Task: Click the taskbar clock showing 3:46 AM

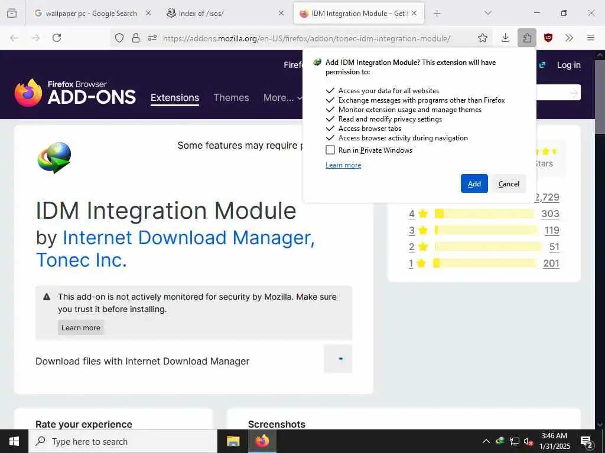Action: point(554,441)
